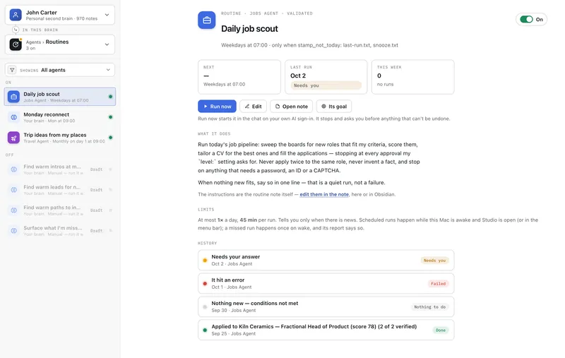The width and height of the screenshot is (565, 358).
Task: Click the Draft tag on Find warm paths
Action: pos(96,210)
